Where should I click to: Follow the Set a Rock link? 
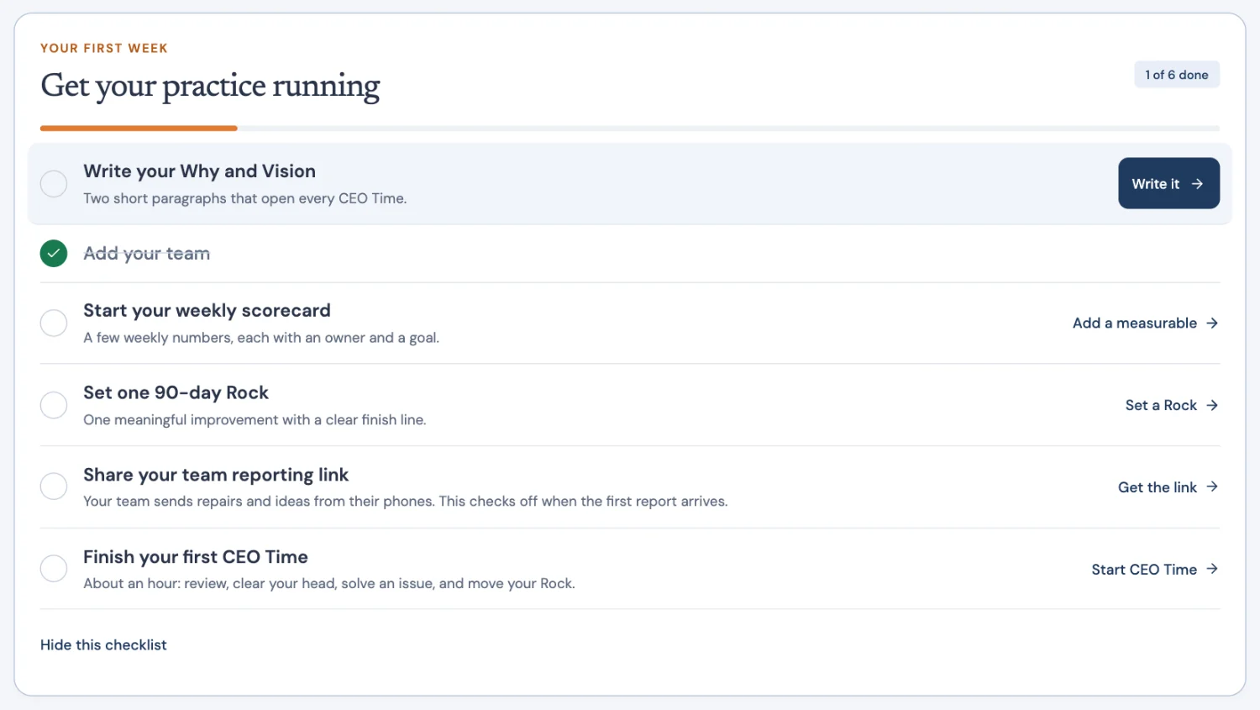tap(1172, 405)
